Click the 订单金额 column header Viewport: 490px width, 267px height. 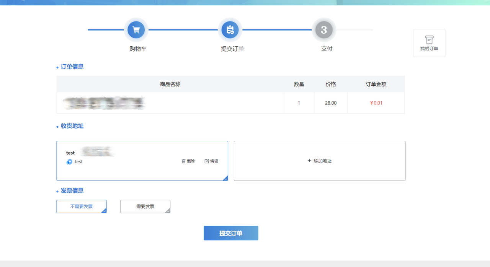376,84
